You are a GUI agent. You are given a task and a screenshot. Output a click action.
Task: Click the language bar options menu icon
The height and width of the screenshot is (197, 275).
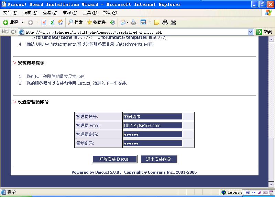tap(271, 193)
